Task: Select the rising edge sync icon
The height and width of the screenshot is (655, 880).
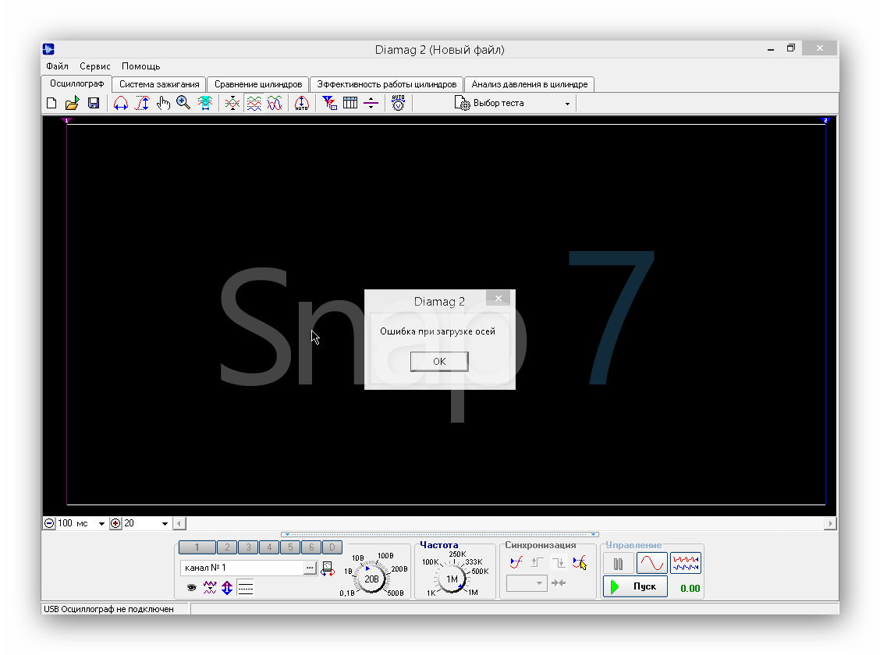Action: click(x=537, y=562)
